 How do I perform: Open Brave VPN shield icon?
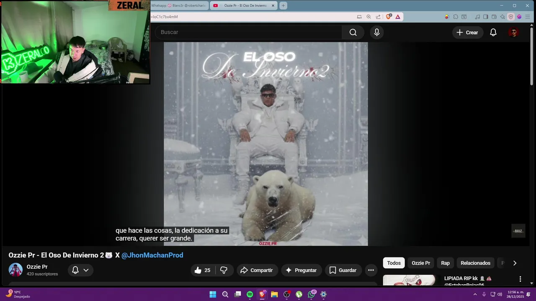[x=511, y=17]
